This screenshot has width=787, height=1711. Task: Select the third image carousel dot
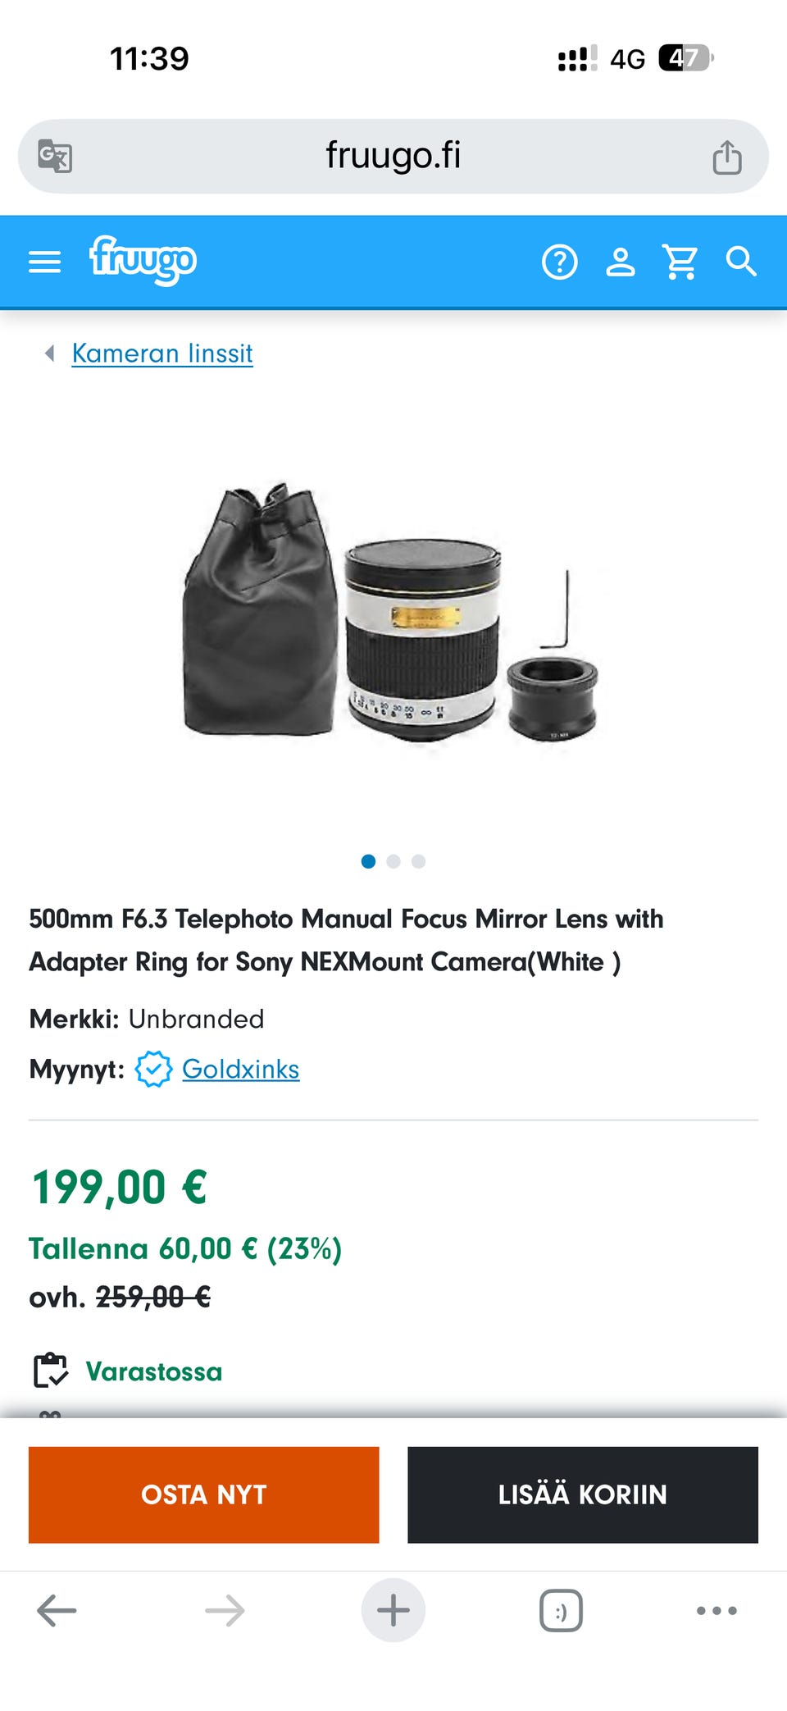(x=419, y=861)
